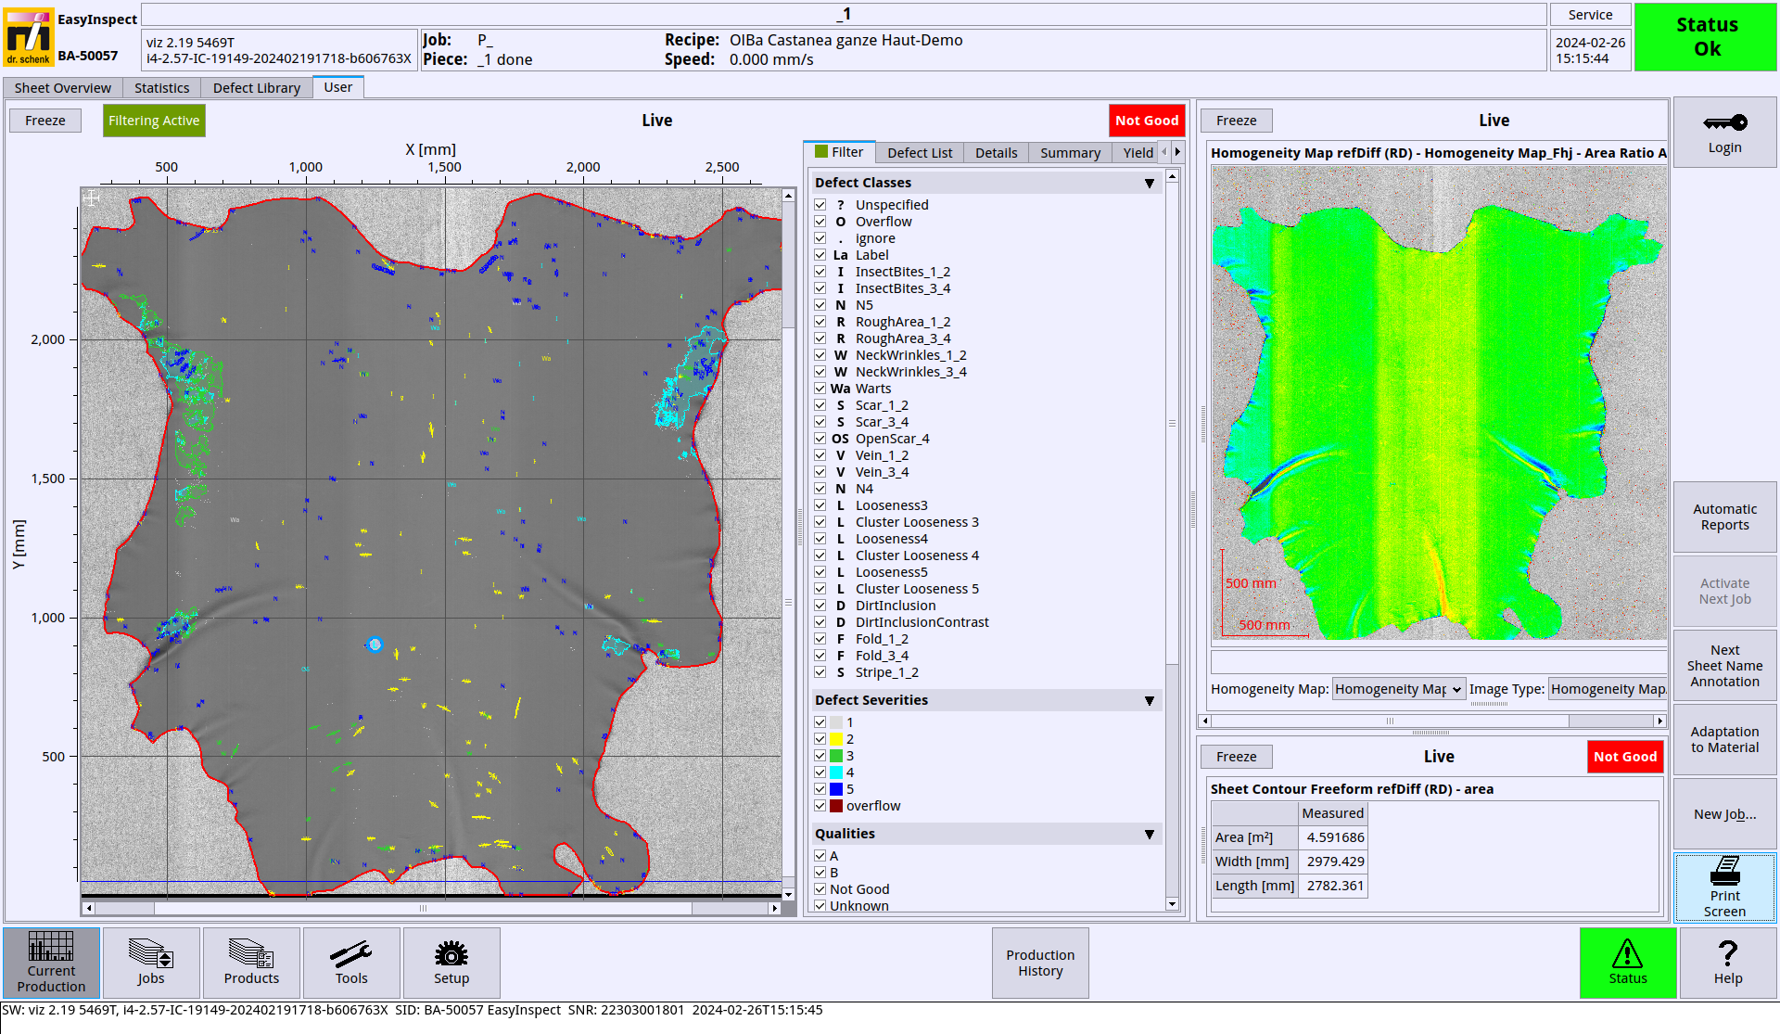Open the Homogeneity Map dropdown
Viewport: 1780px width, 1034px height.
(1399, 689)
